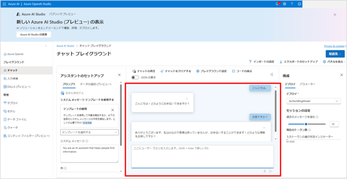Switch to the パラメーター tab
This screenshot has width=347, height=179.
point(307,84)
